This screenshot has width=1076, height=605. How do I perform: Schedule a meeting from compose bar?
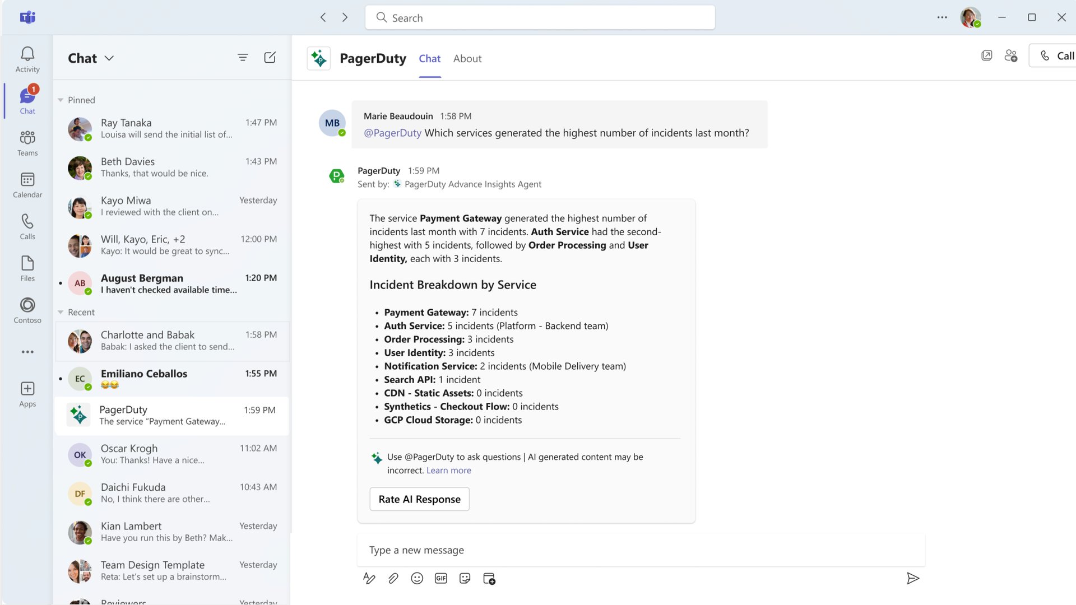coord(489,579)
